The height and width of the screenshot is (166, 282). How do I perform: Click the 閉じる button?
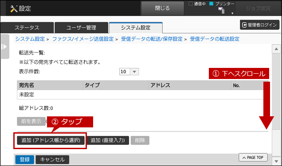tap(162, 8)
